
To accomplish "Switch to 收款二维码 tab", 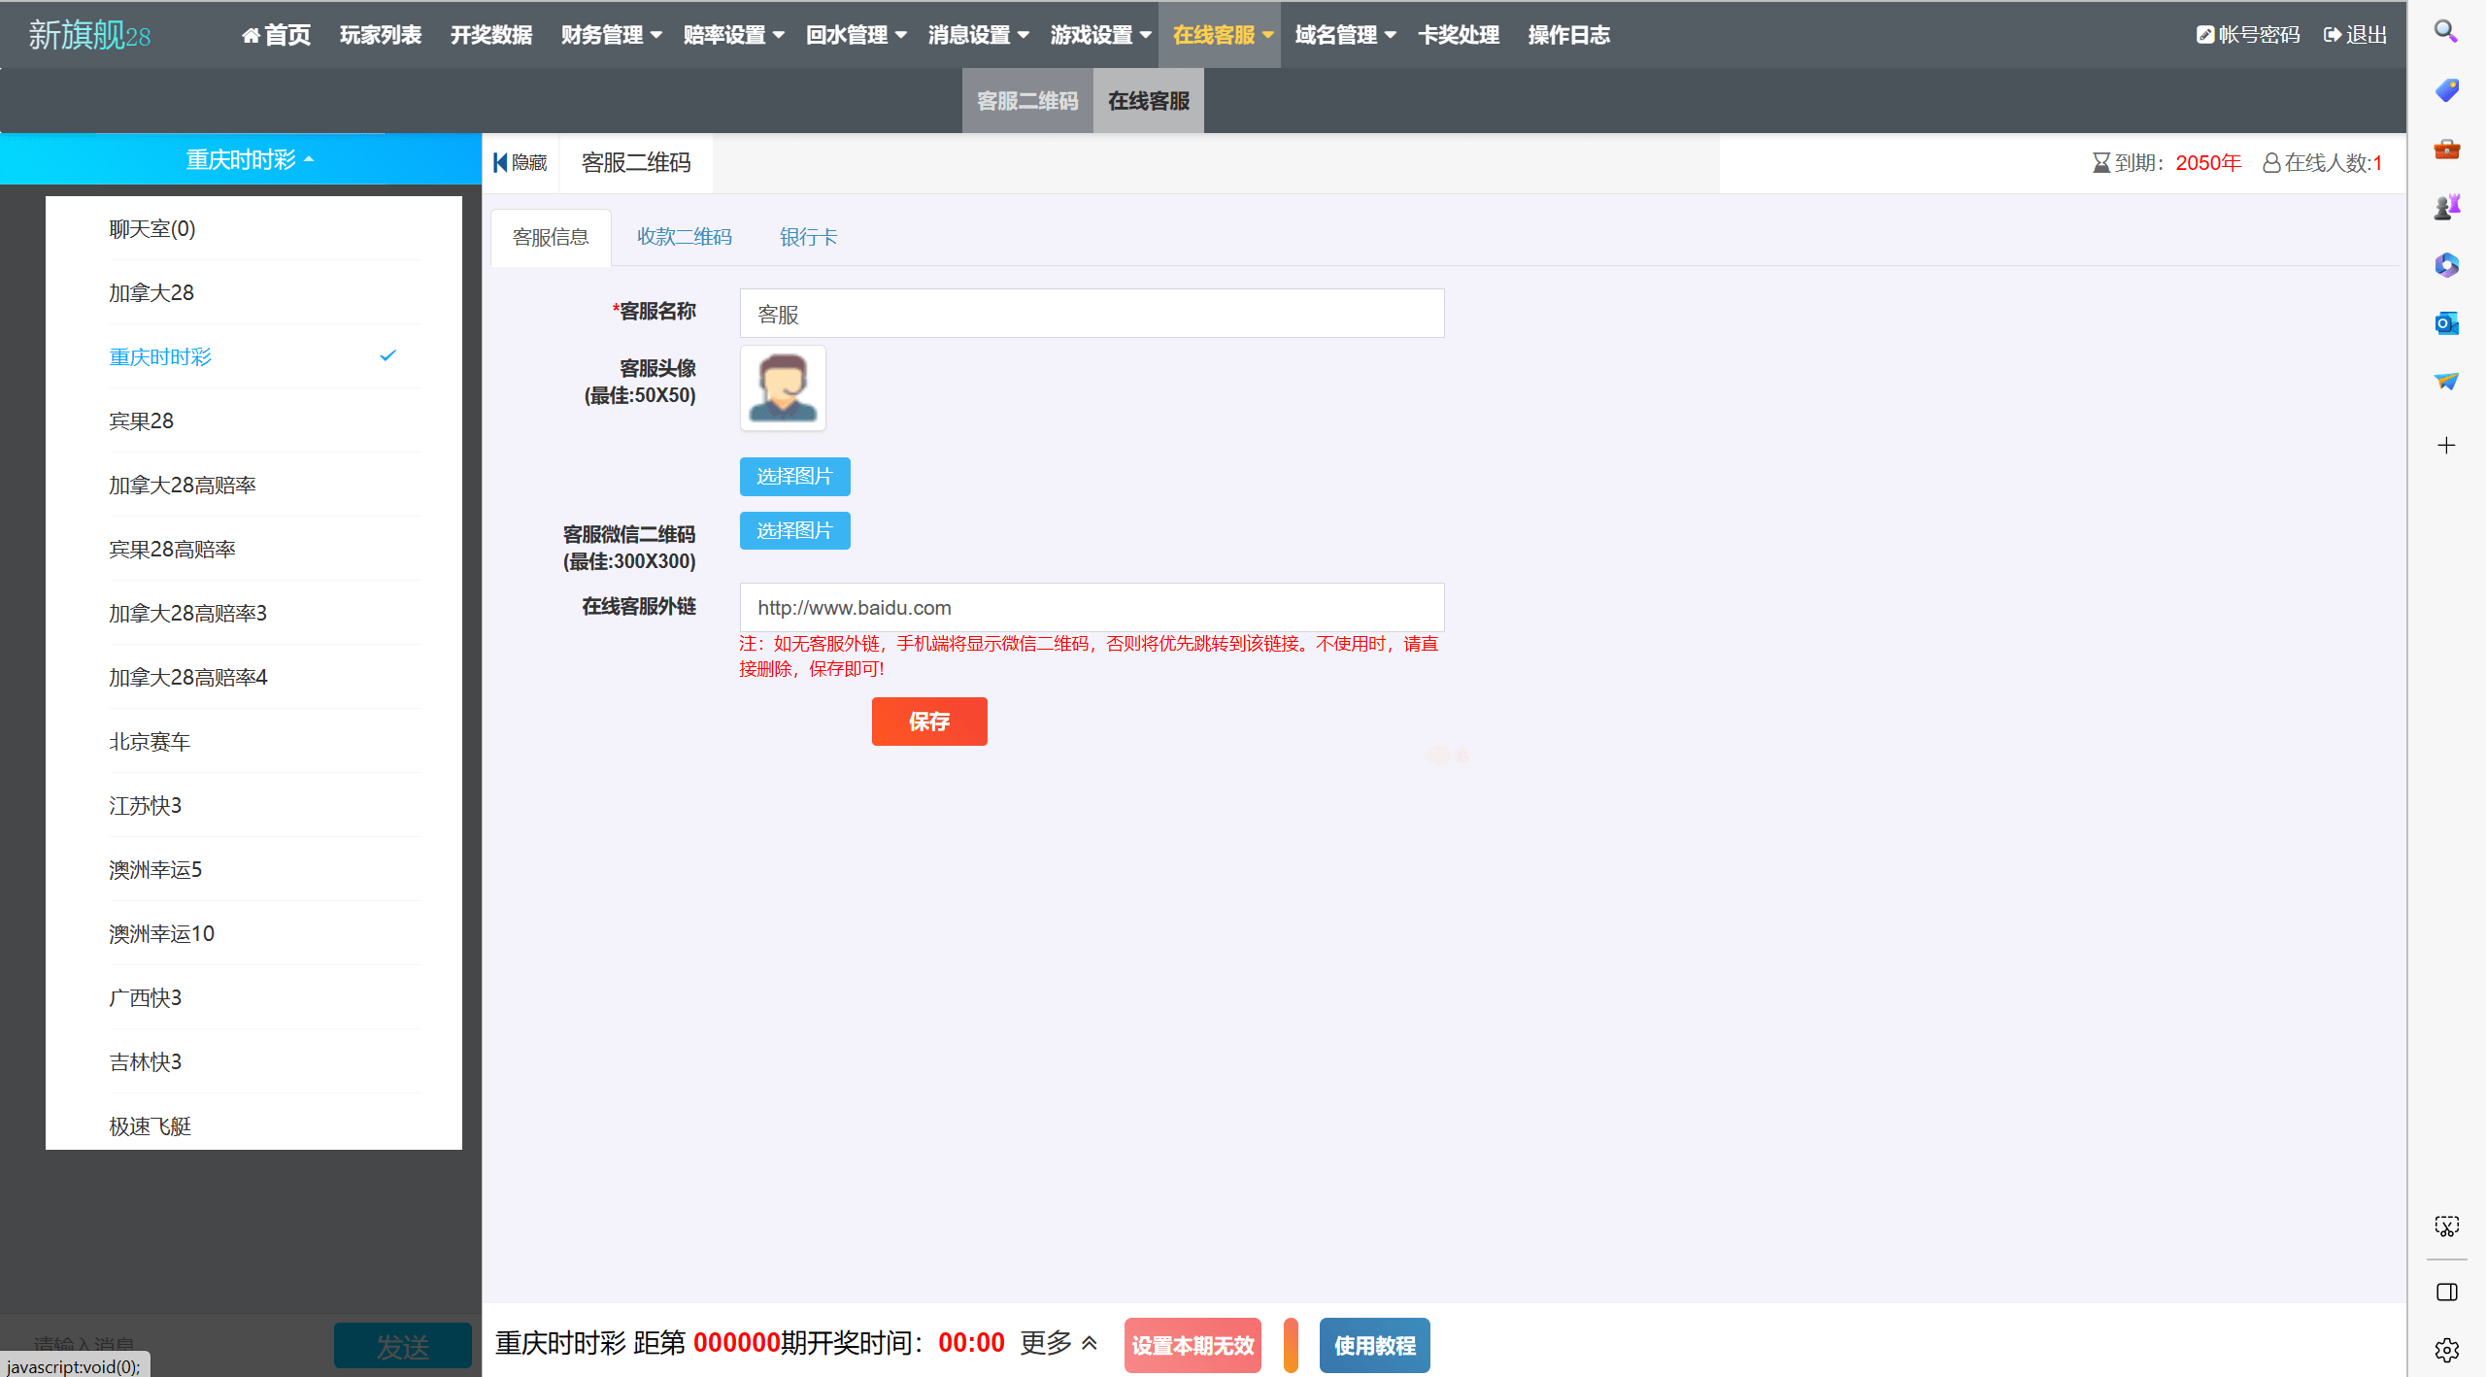I will pos(684,237).
